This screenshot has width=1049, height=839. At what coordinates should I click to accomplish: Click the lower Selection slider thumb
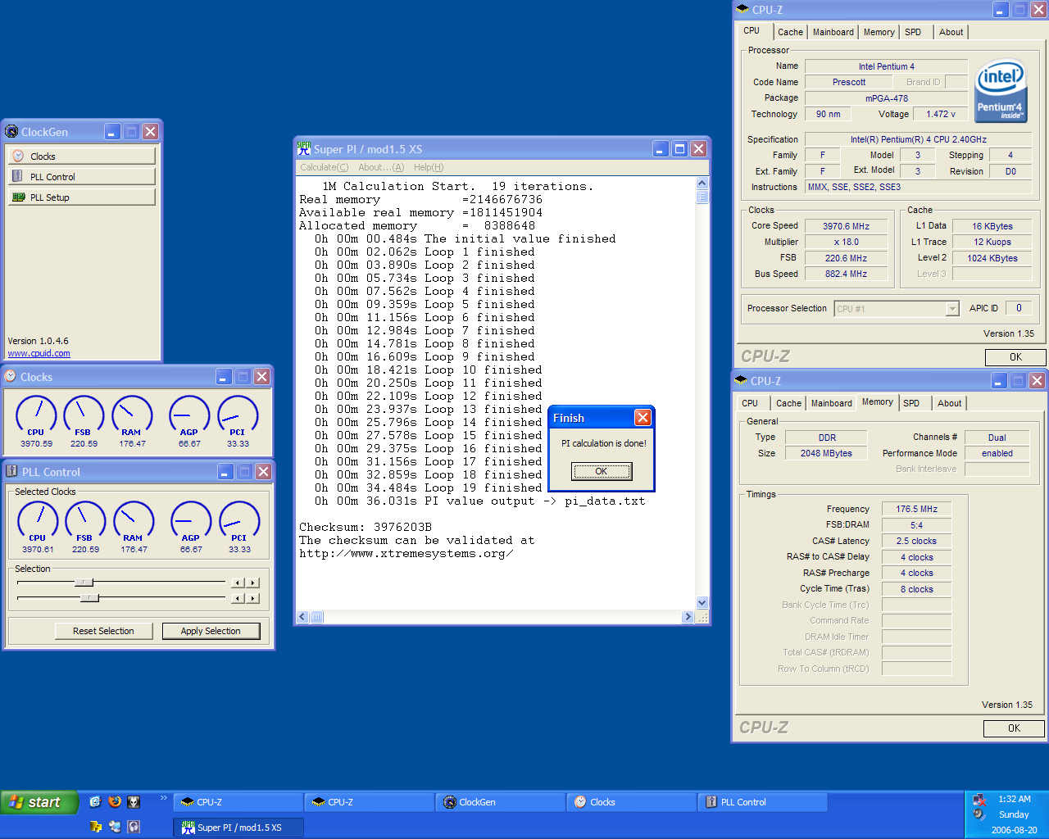pos(89,598)
